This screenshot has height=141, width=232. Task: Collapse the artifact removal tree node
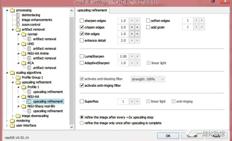pos(13,29)
